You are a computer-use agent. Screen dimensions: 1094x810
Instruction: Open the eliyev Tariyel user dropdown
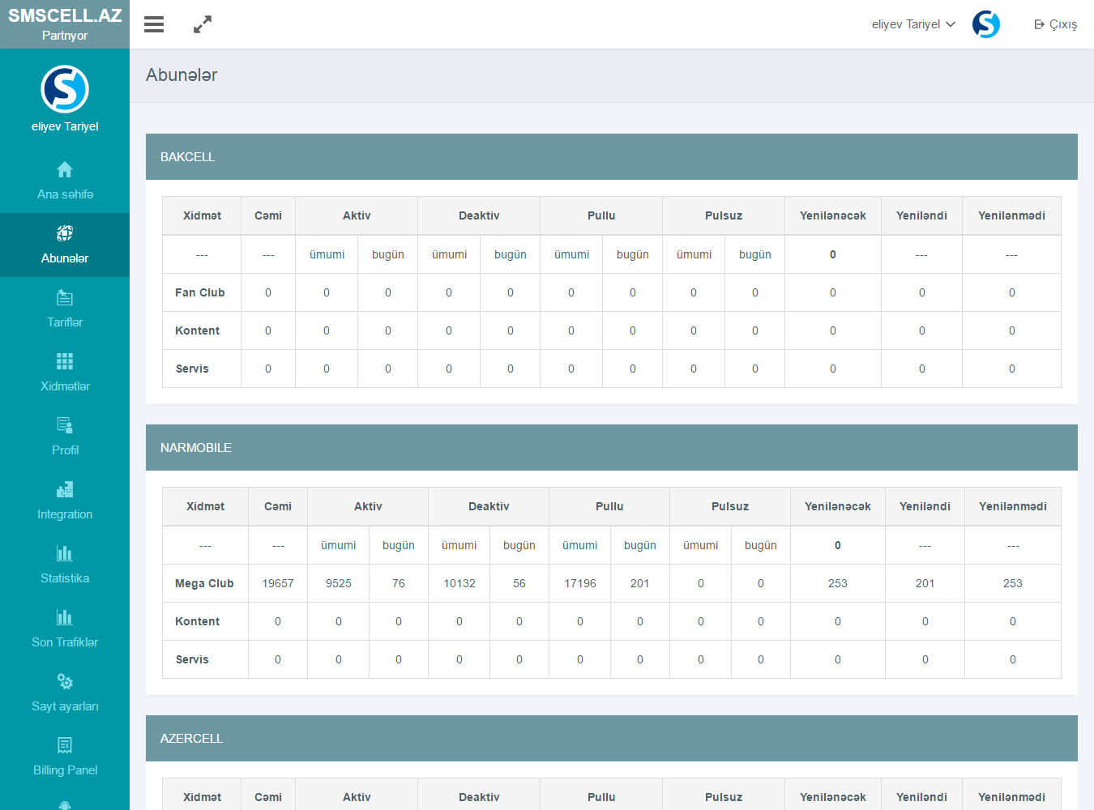point(912,24)
